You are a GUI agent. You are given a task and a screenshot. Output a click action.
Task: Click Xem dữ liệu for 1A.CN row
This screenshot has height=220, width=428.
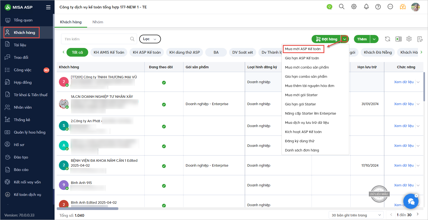point(404,104)
